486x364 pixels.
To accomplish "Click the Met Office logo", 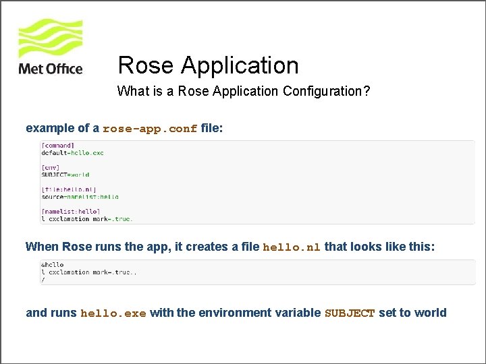I will coord(51,47).
